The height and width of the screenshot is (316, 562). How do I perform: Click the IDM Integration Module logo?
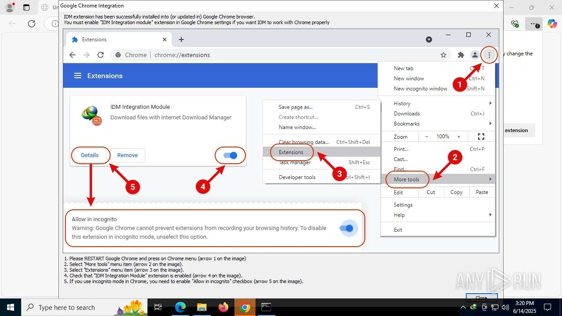tap(92, 115)
